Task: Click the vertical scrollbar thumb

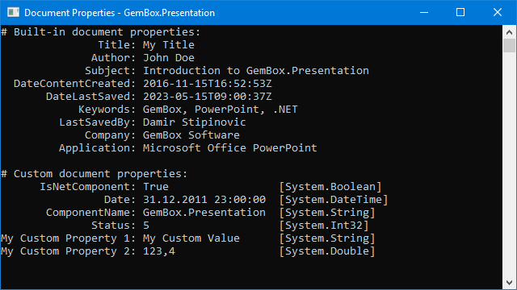Action: pos(509,45)
